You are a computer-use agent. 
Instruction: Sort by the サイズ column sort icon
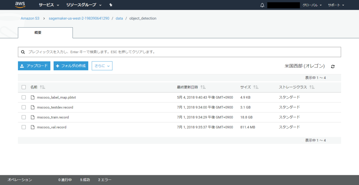[x=256, y=87]
